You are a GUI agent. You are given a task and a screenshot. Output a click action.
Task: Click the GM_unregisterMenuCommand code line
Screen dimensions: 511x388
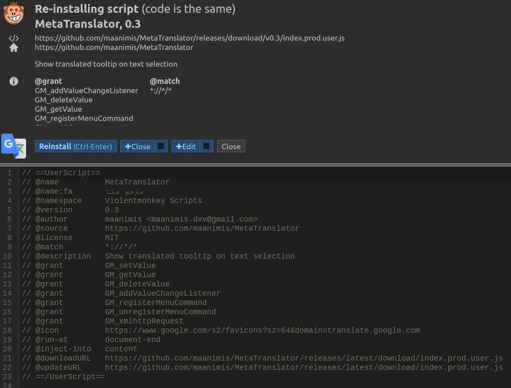[x=119, y=312]
